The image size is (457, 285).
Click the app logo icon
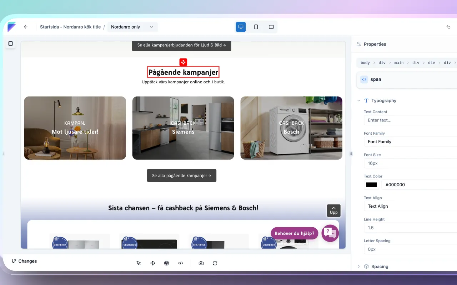[12, 27]
